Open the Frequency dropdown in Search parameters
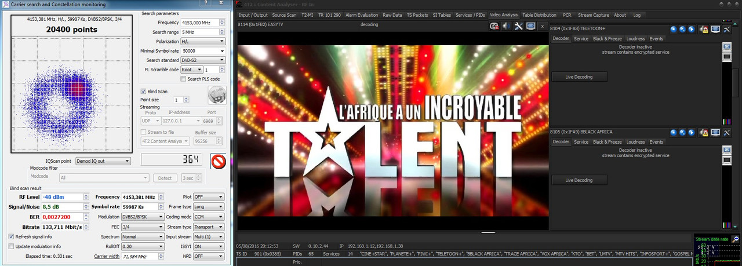The width and height of the screenshot is (742, 266). coord(222,23)
